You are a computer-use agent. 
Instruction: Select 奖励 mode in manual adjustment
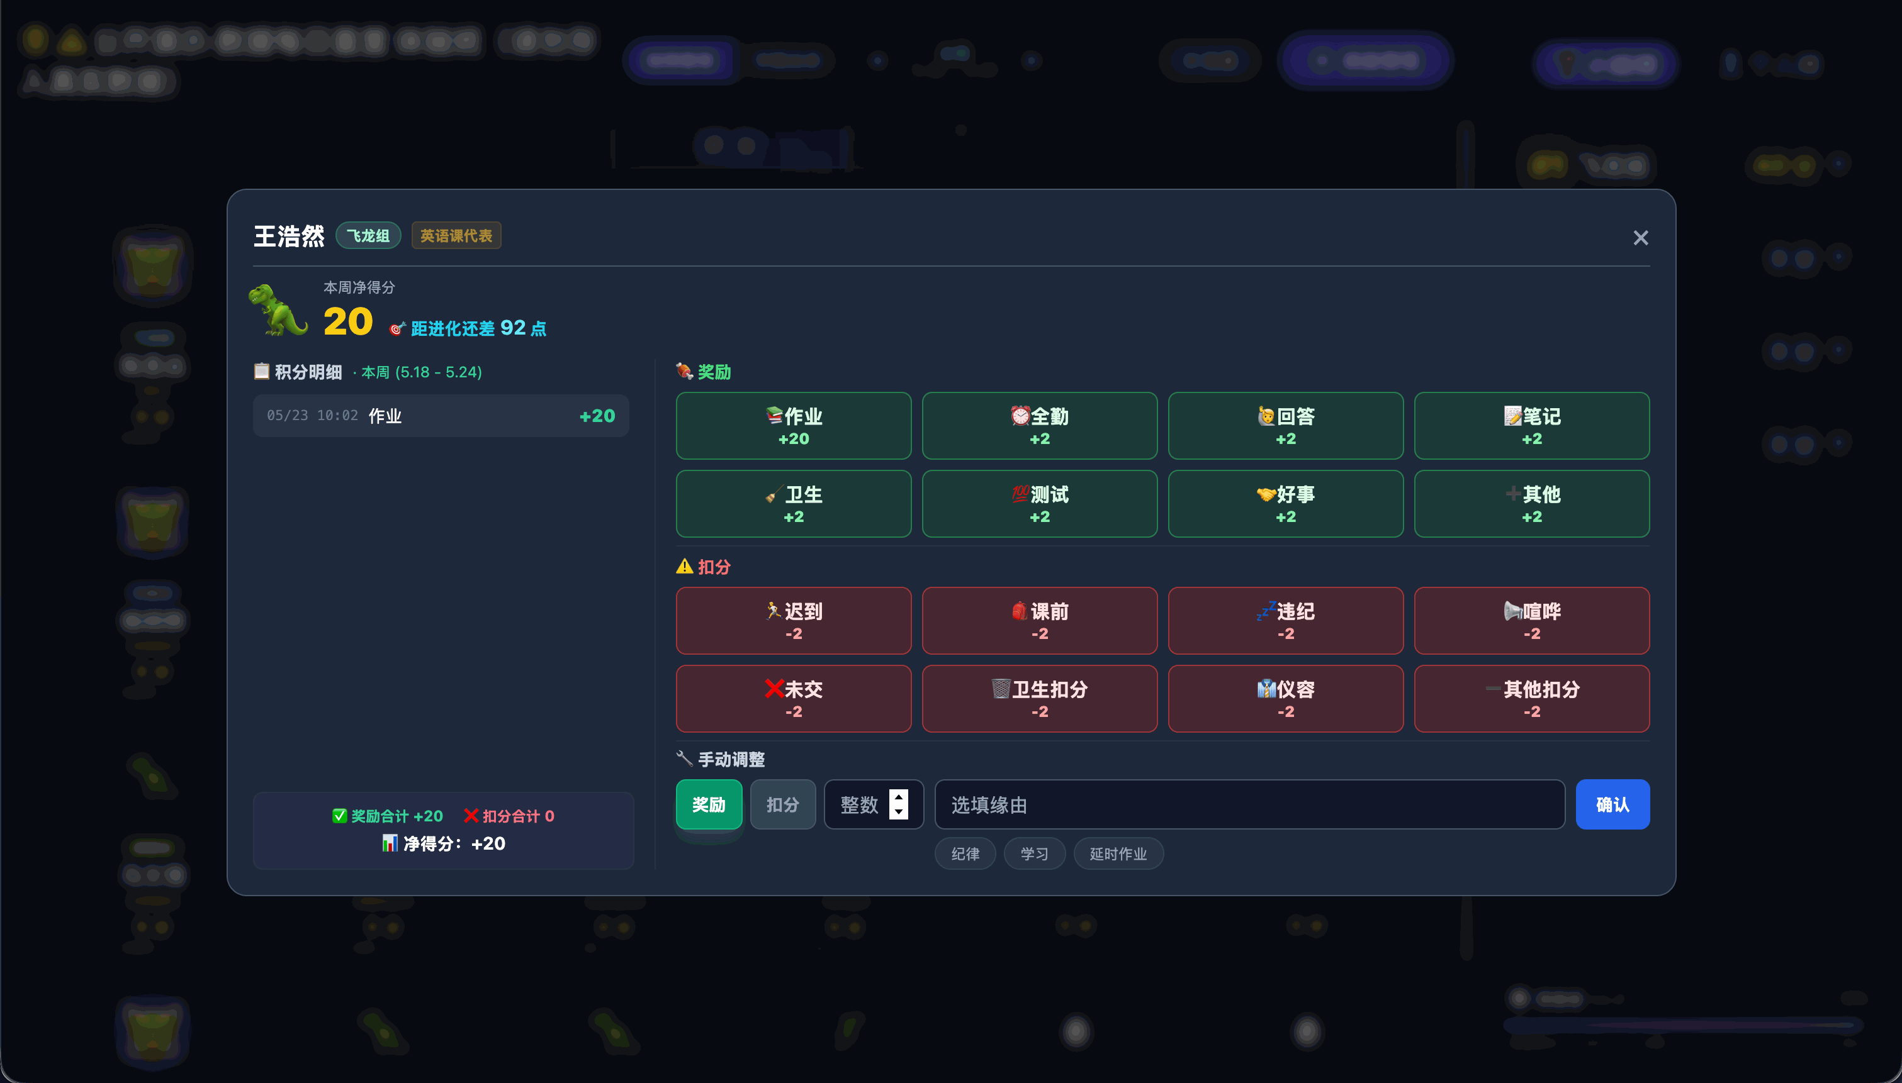(x=709, y=804)
